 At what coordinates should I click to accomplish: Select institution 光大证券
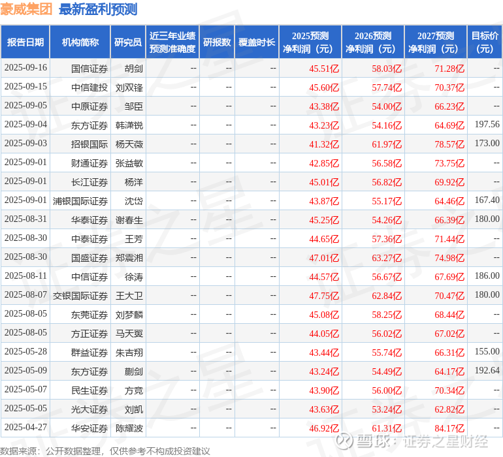(89, 409)
